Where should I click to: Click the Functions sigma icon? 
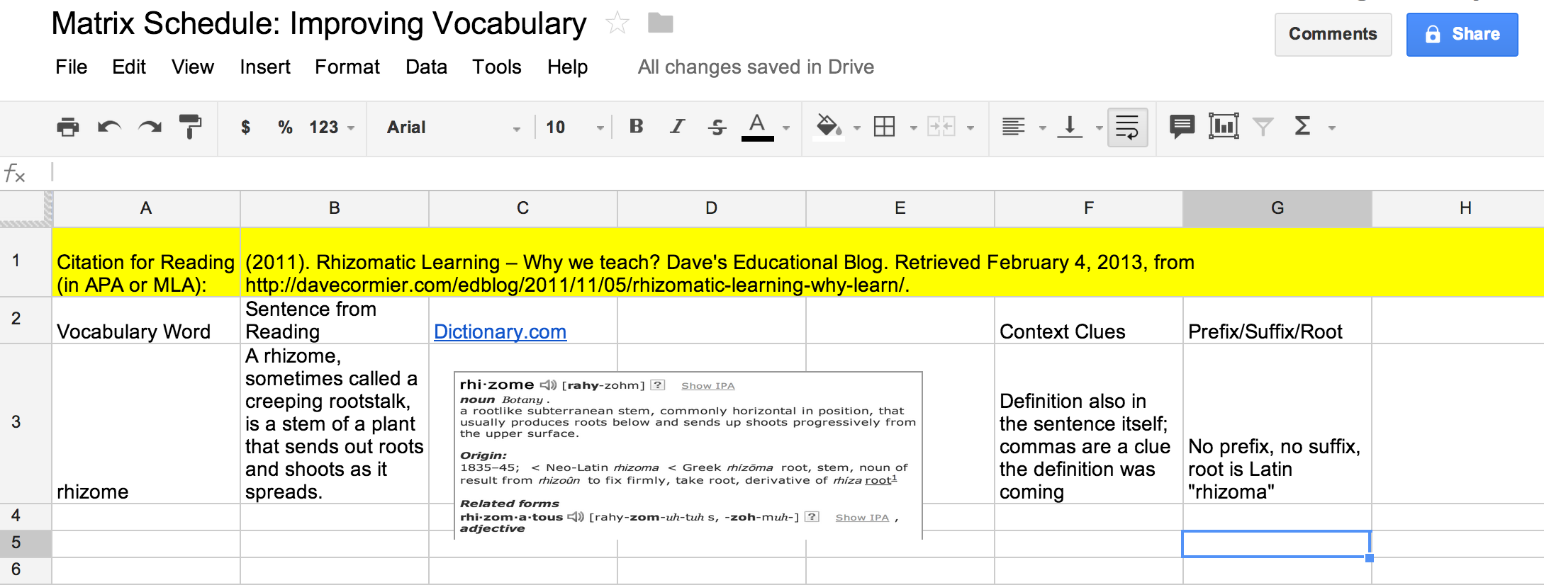[1302, 126]
